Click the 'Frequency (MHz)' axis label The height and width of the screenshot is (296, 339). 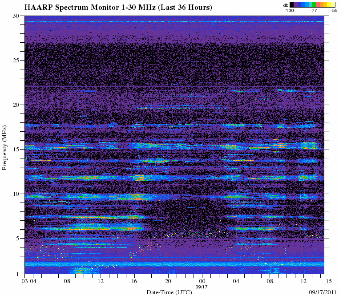[x=4, y=148]
